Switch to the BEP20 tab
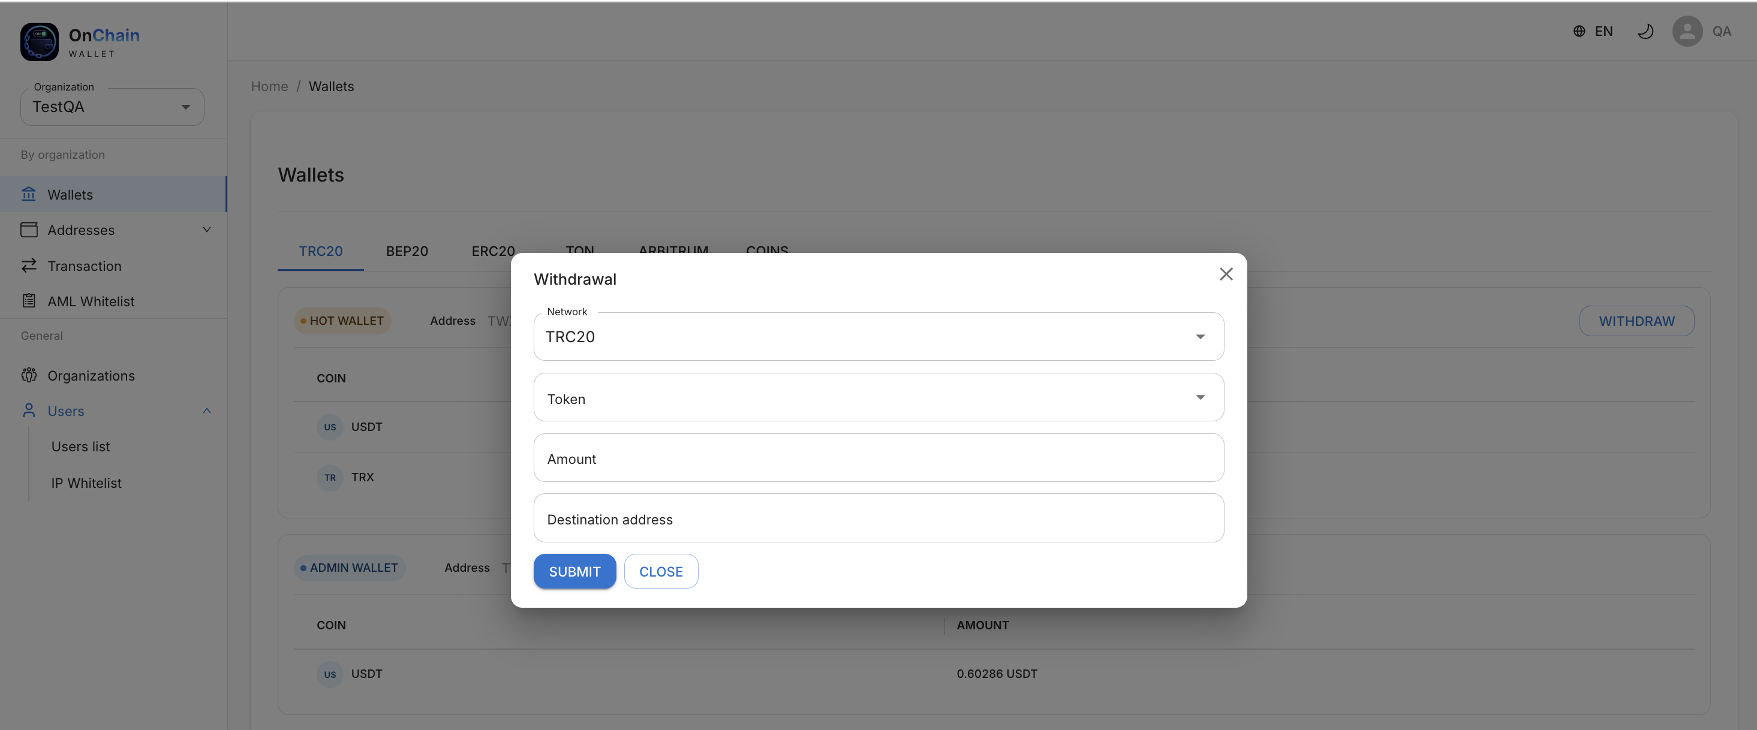Viewport: 1757px width, 730px height. click(x=407, y=251)
